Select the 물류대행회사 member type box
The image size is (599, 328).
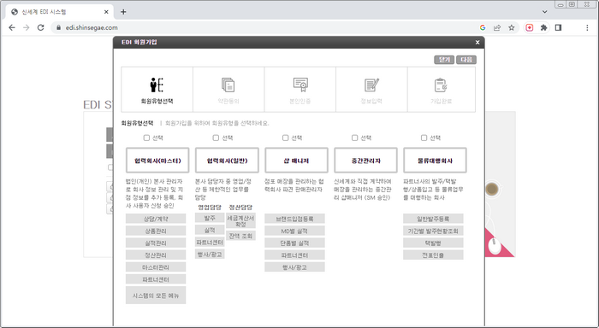[x=435, y=161]
